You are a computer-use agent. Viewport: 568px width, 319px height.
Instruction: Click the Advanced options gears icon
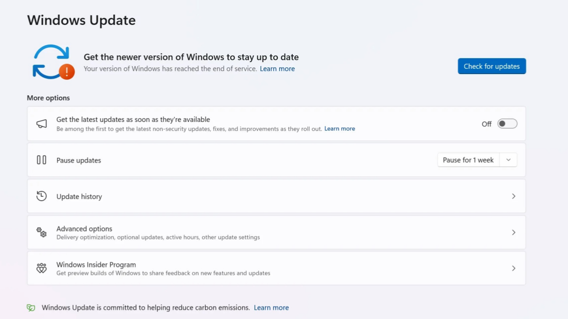41,232
